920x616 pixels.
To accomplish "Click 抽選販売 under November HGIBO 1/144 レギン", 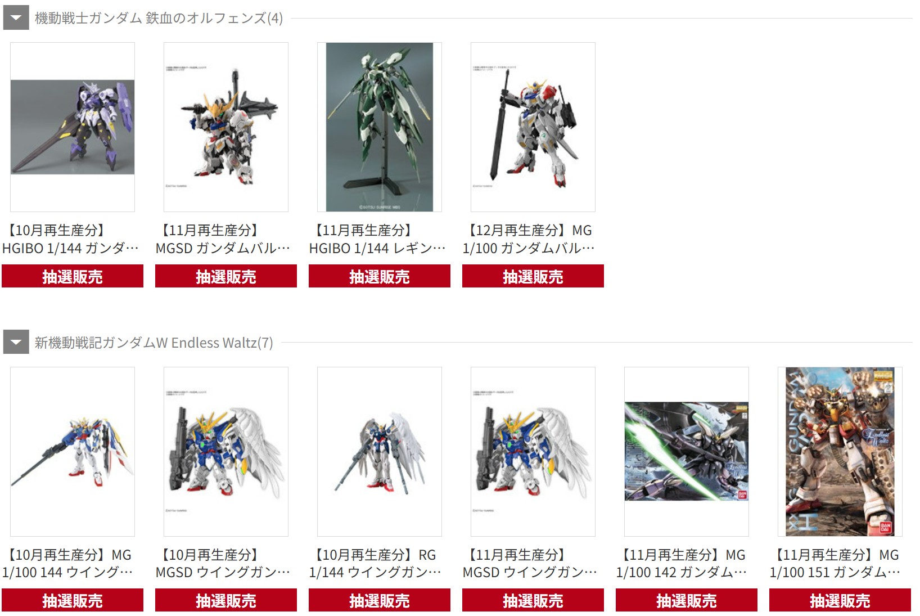I will coord(380,276).
